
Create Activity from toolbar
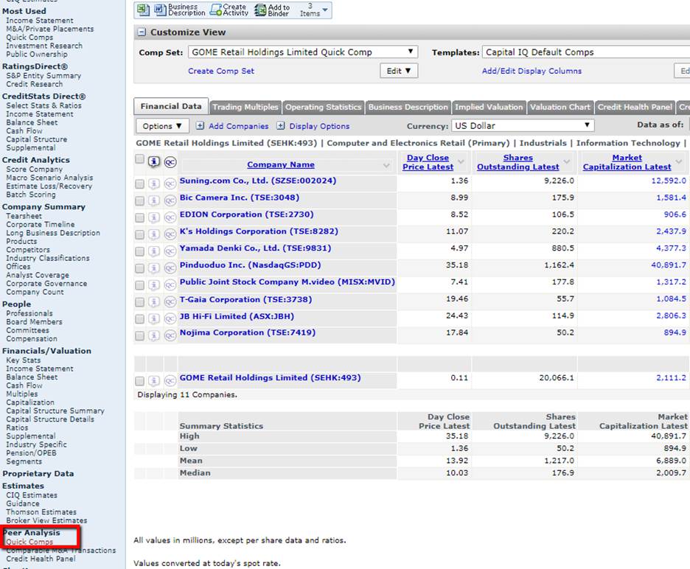[229, 10]
